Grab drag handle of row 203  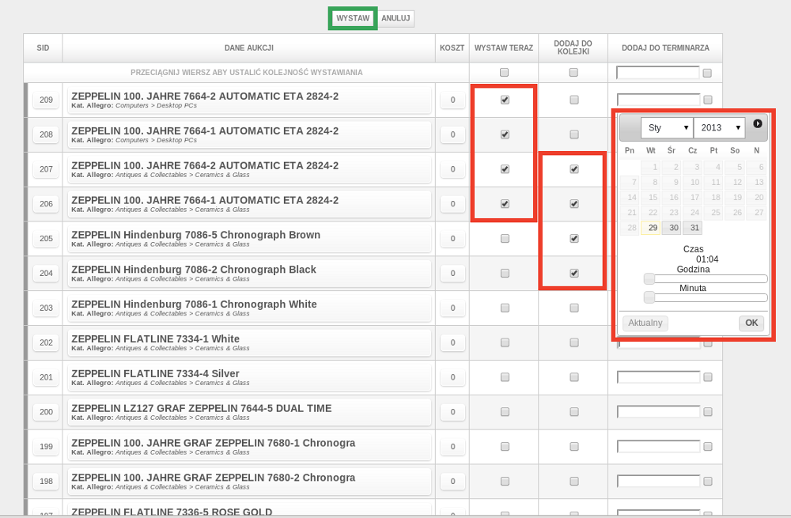point(26,308)
